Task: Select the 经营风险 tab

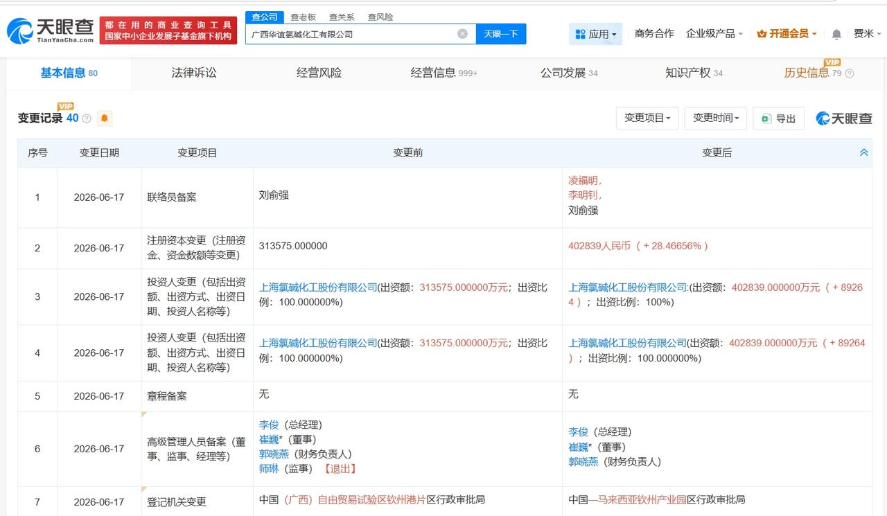Action: point(319,73)
